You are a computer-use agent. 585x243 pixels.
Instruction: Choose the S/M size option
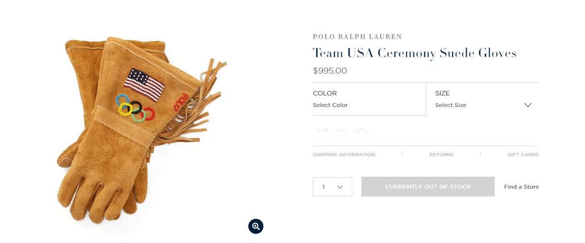(323, 131)
